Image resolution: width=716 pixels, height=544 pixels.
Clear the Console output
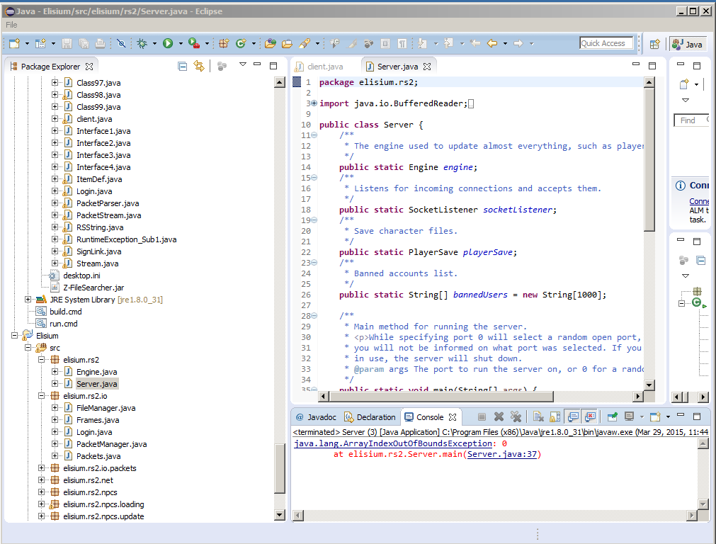[x=538, y=417]
